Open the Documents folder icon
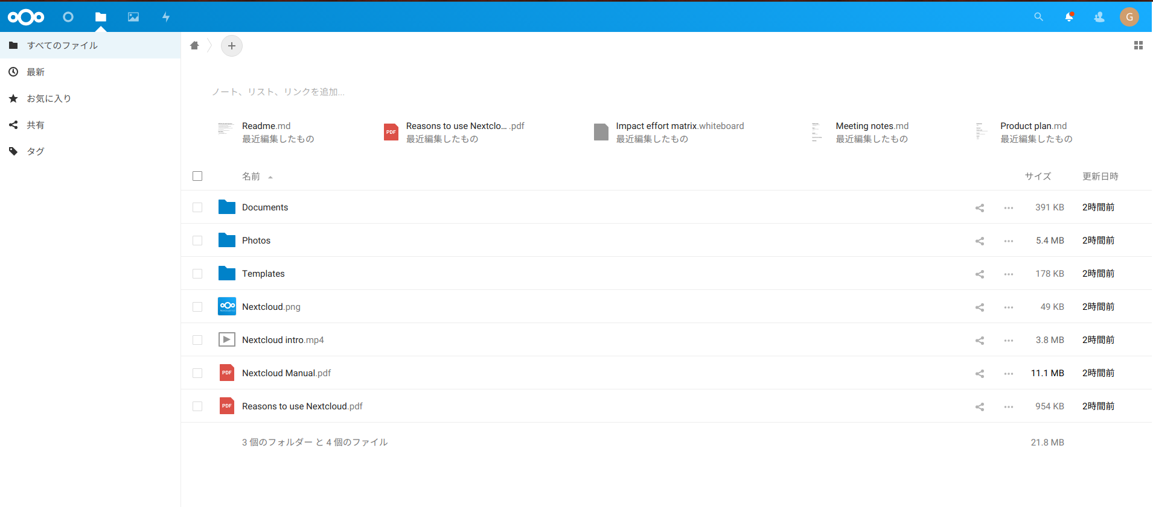 point(227,207)
